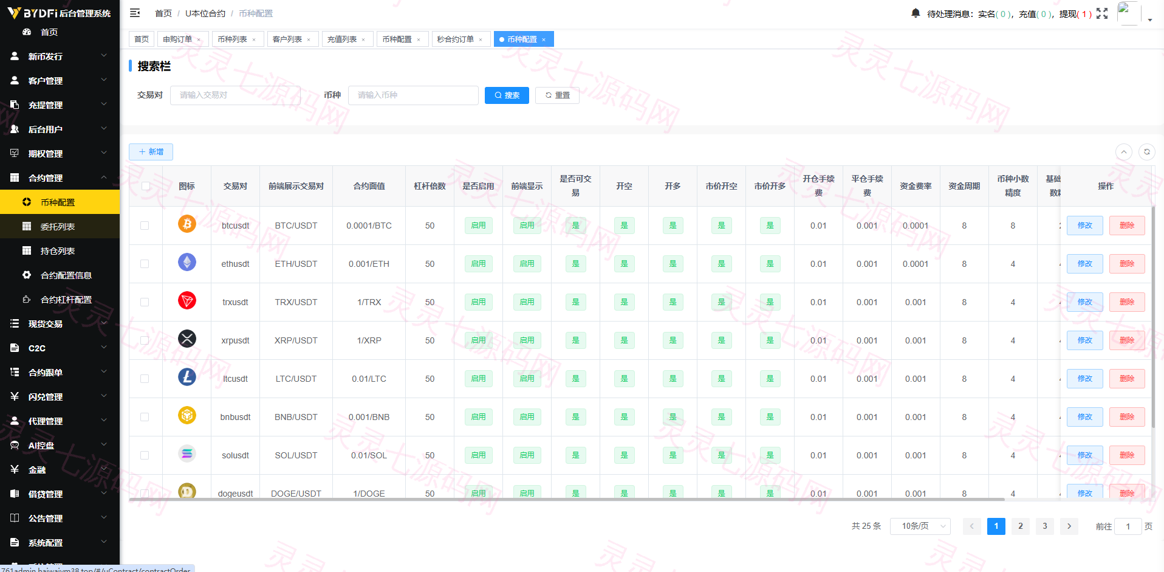This screenshot has height=572, width=1164.
Task: Click the 新增 add button
Action: click(151, 152)
